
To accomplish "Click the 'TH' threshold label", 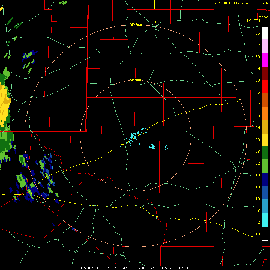I will click(x=258, y=234).
